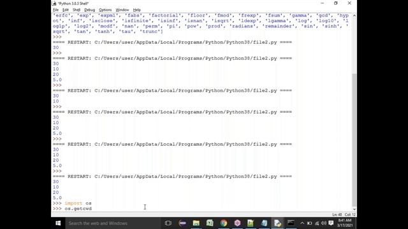Image resolution: width=408 pixels, height=229 pixels.
Task: Open the Window menu
Action: pos(122,10)
